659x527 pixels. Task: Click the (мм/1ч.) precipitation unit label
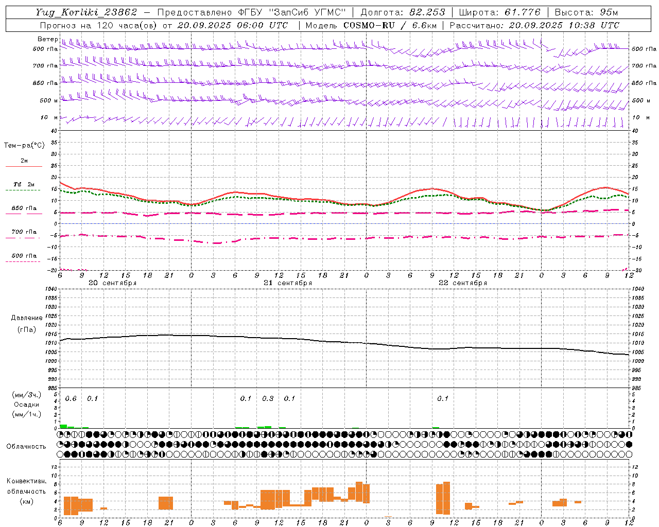(27, 414)
